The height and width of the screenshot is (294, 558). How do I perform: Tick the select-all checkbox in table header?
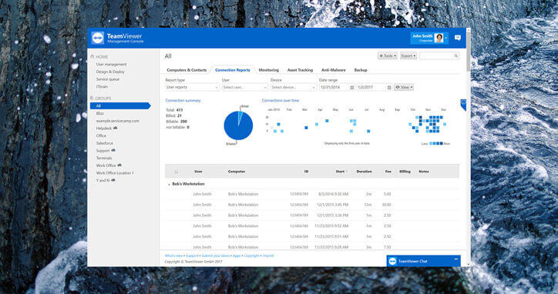tap(176, 172)
